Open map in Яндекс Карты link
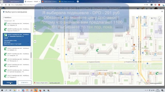Viewport: 165px width, 92px height. coord(41,83)
